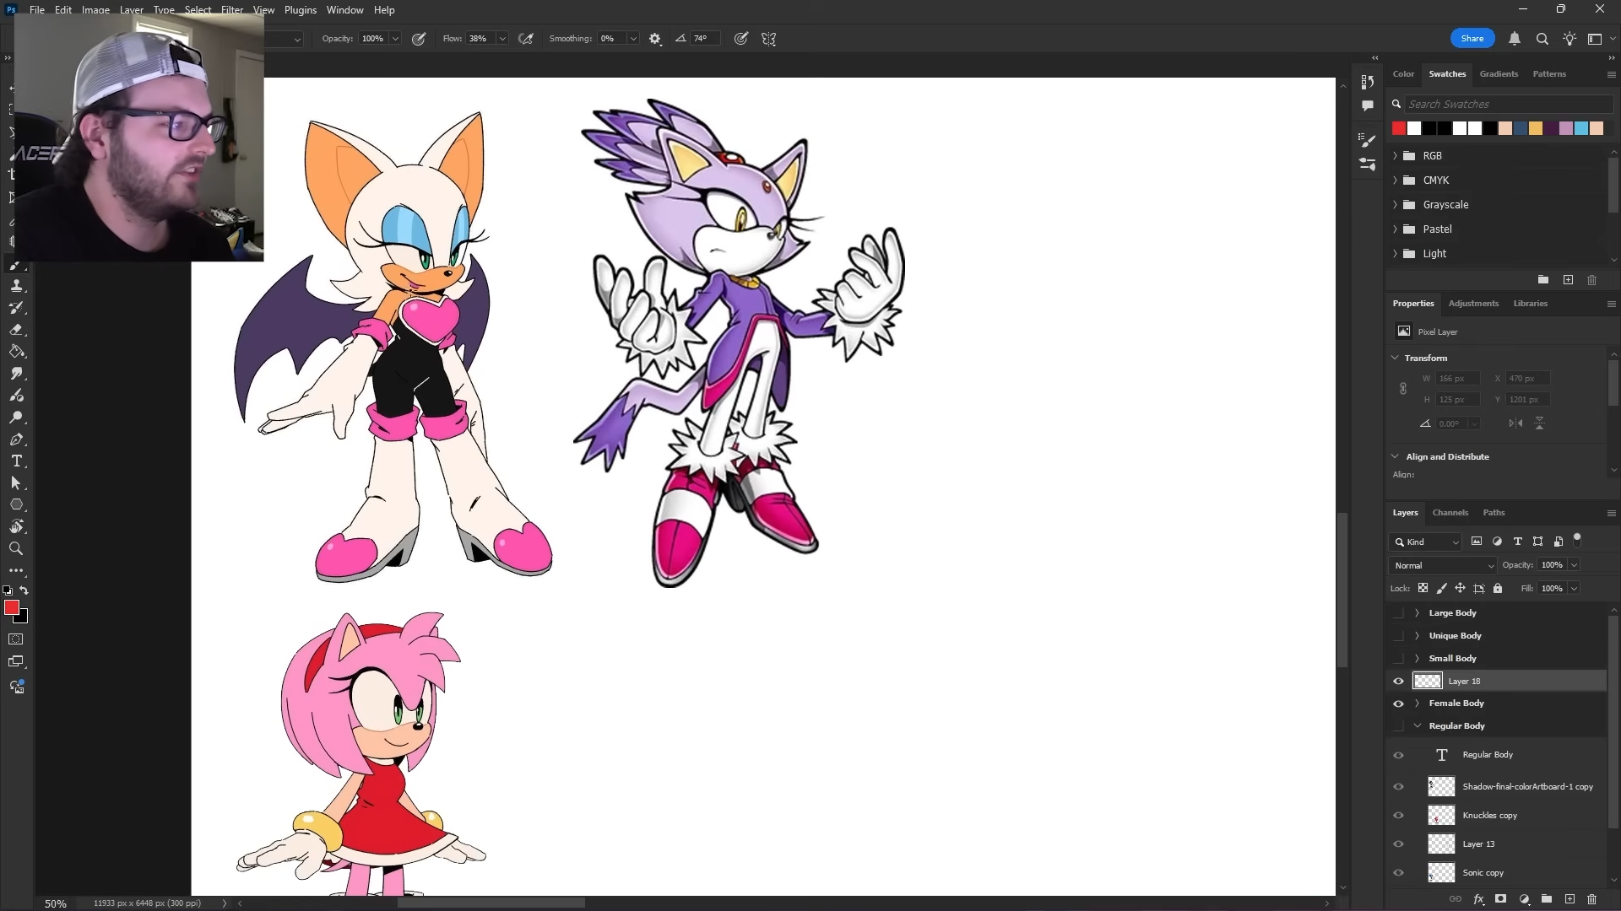The width and height of the screenshot is (1621, 911).
Task: Expand the Large Body group
Action: 1418,613
